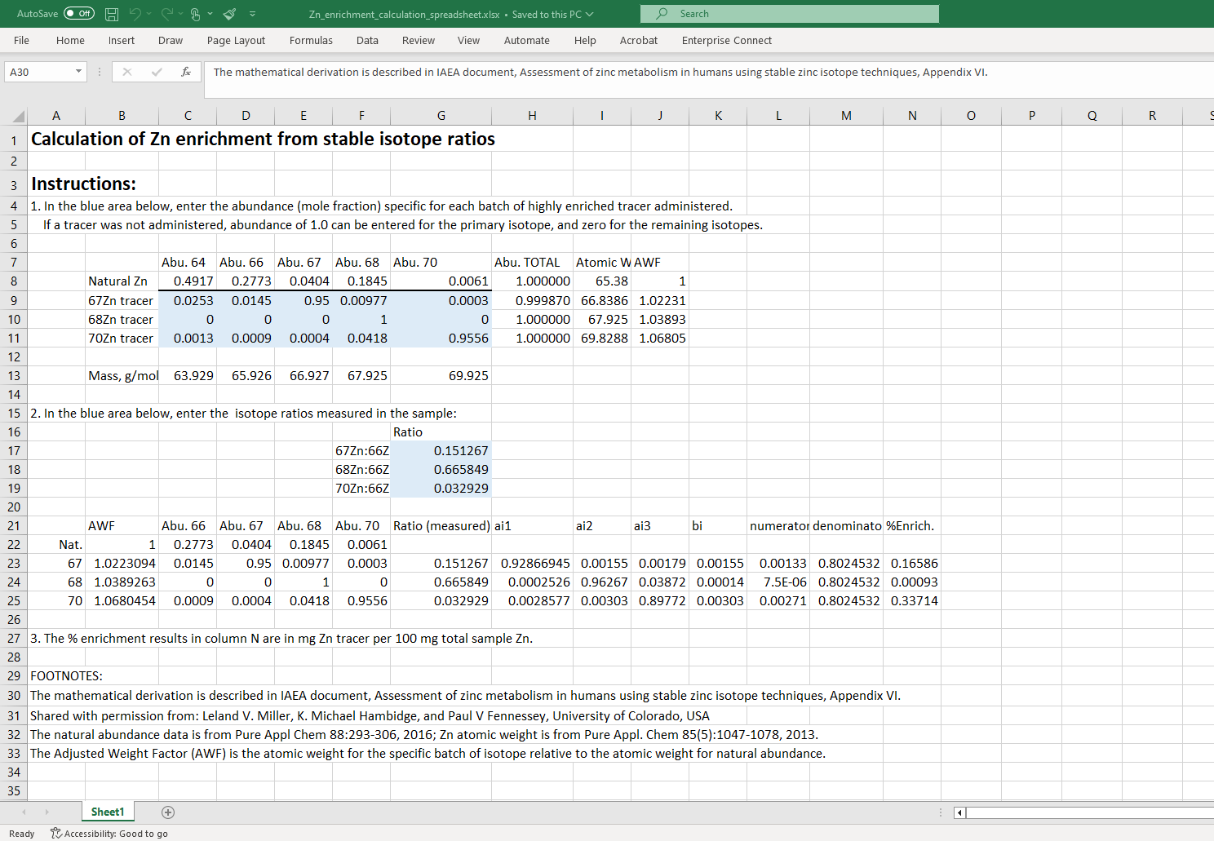Open the Undo history dropdown chevron
Viewport: 1214px width, 841px height.
[x=149, y=13]
